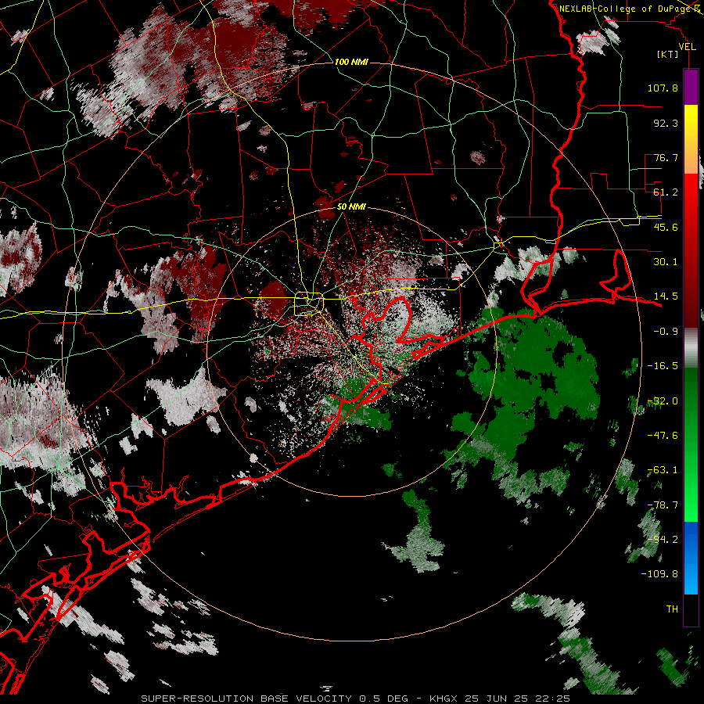The height and width of the screenshot is (704, 704).
Task: Click the 92.3 velocity scale value
Action: [x=666, y=123]
